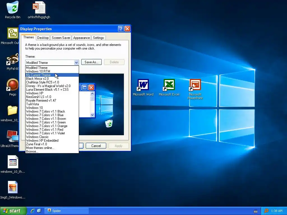Click the theme preview wallpaper thumbnail

[x=101, y=104]
